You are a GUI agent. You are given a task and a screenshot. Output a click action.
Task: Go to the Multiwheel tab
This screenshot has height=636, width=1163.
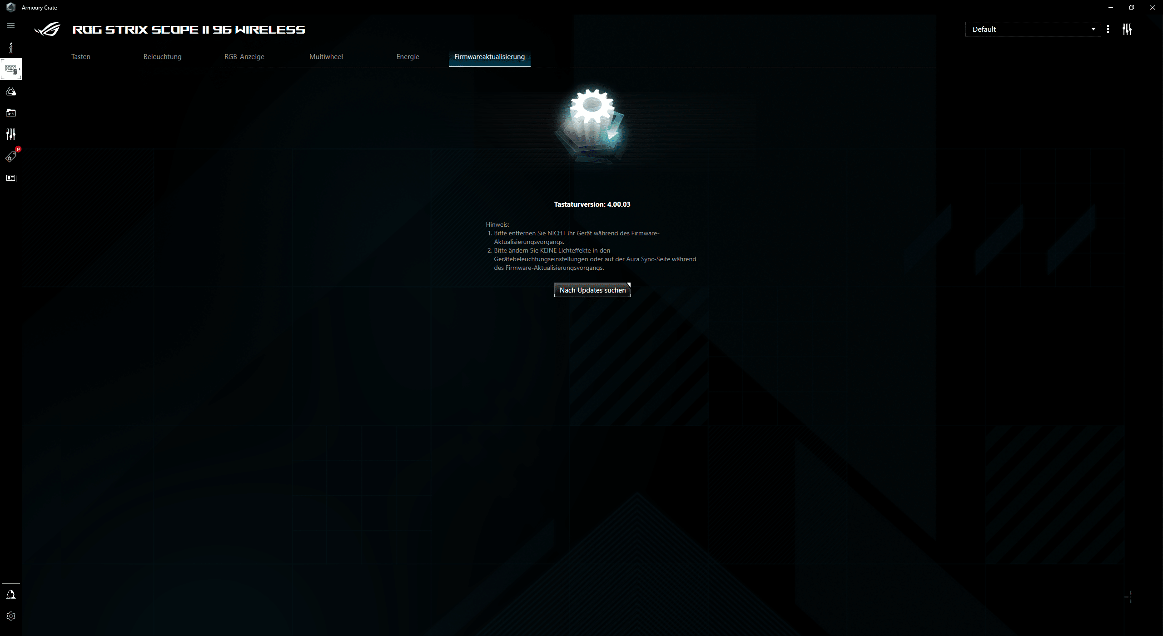click(326, 57)
